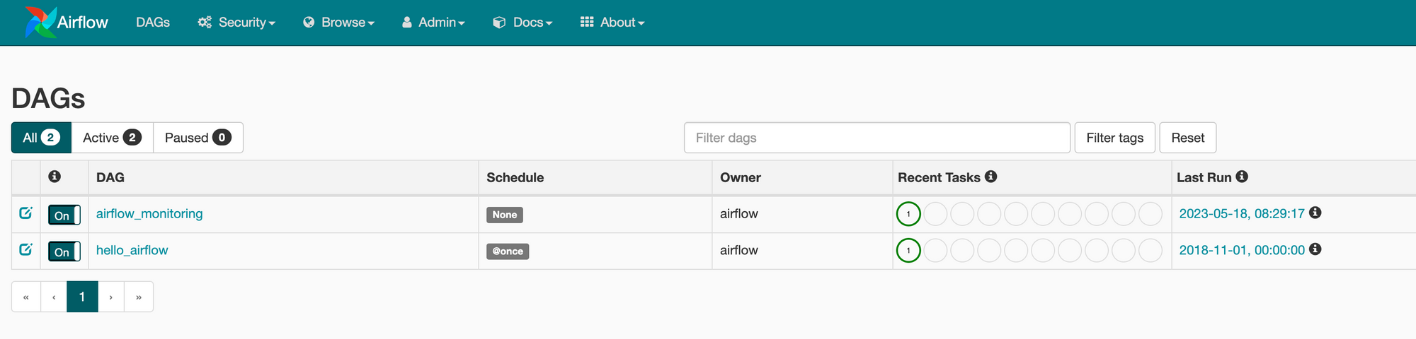Expand the Security dropdown menu

tap(236, 23)
